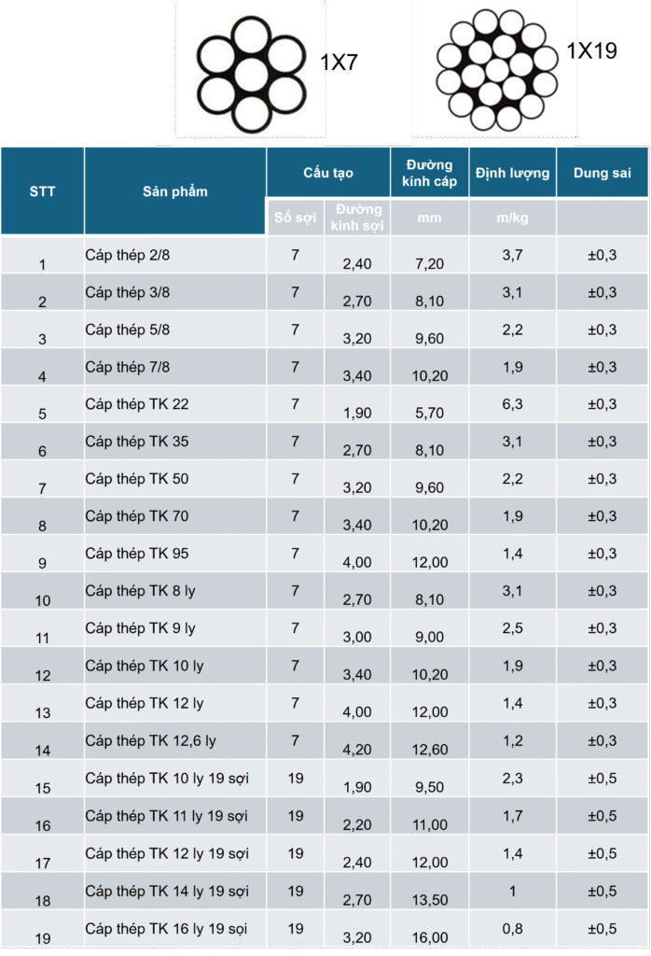Click the 1X19 cable cross-section image
The height and width of the screenshot is (956, 651).
(495, 71)
